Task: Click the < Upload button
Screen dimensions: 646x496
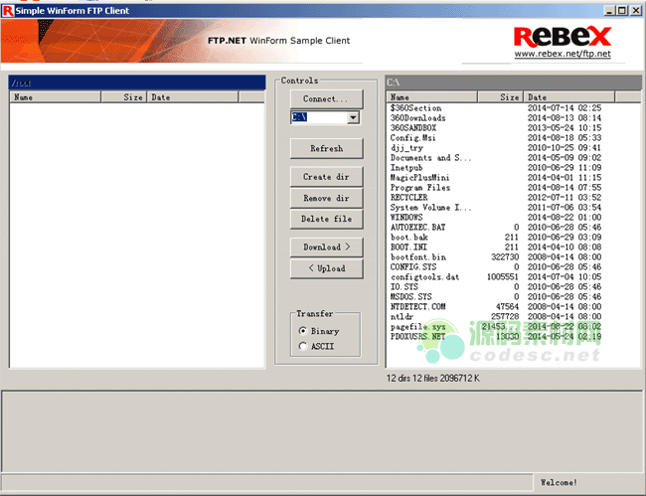Action: pyautogui.click(x=326, y=268)
